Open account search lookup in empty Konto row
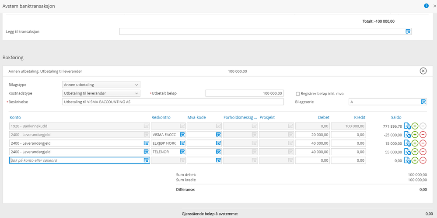Image resolution: width=437 pixels, height=218 pixels. pos(146,160)
